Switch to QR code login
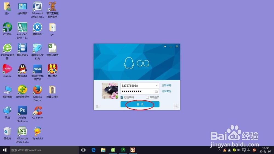Viewport: 274px width, 154px height. click(176, 106)
